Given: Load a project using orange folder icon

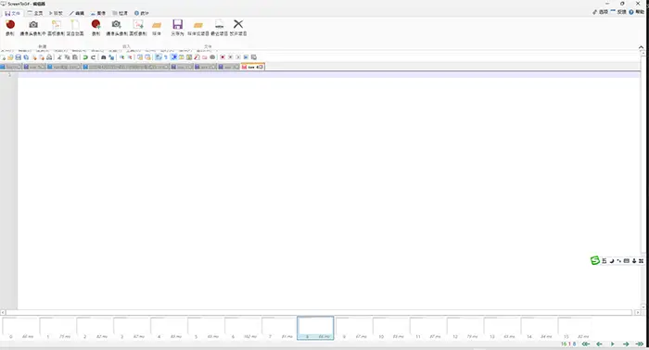Looking at the screenshot, I should tap(198, 28).
